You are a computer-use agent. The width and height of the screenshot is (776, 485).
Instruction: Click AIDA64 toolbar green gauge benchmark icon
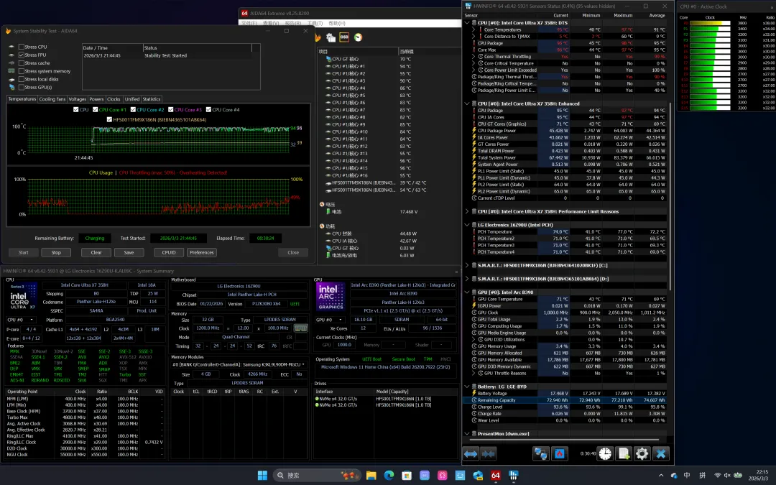[x=358, y=37]
